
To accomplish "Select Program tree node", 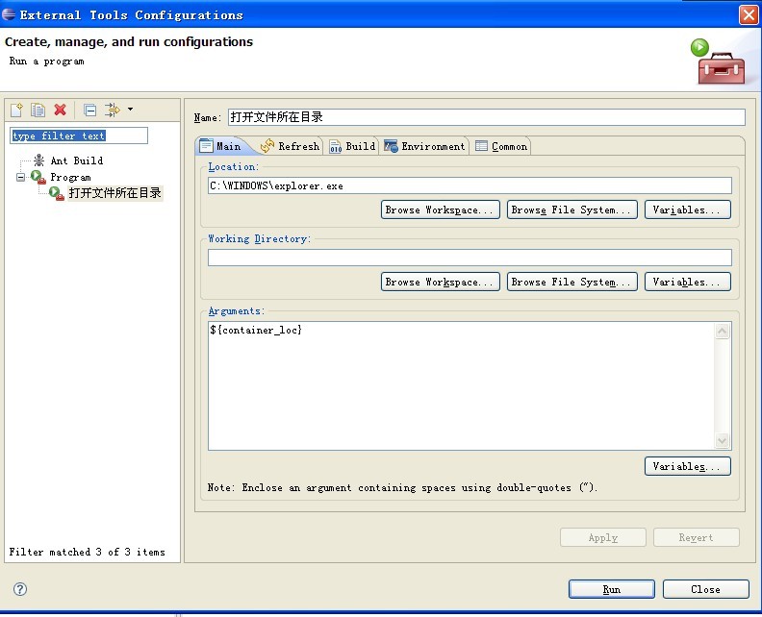I will pos(70,177).
